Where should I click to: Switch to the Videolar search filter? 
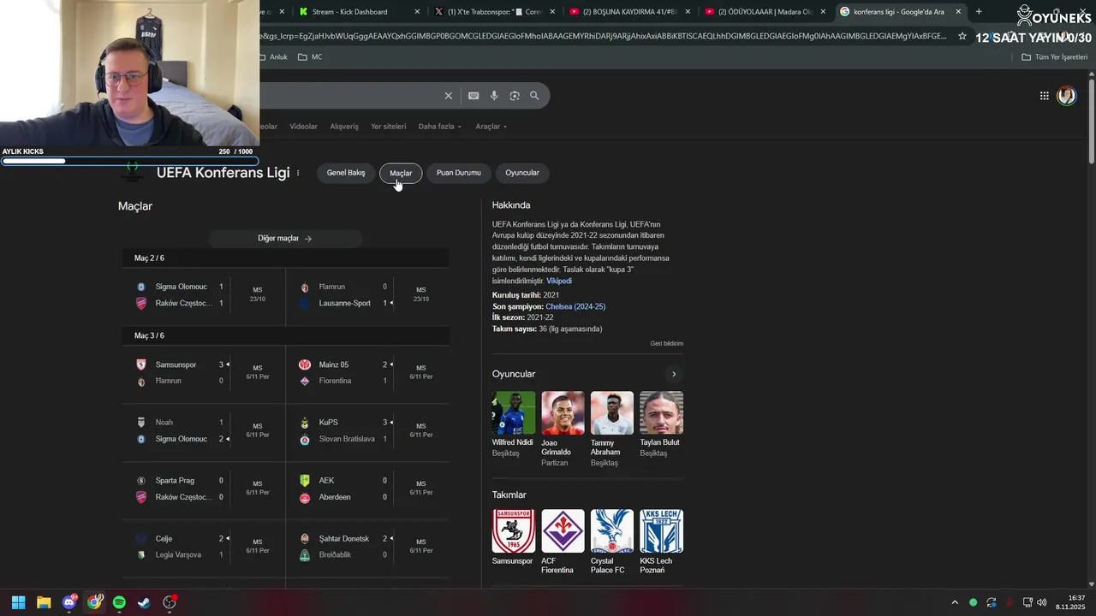coord(303,127)
